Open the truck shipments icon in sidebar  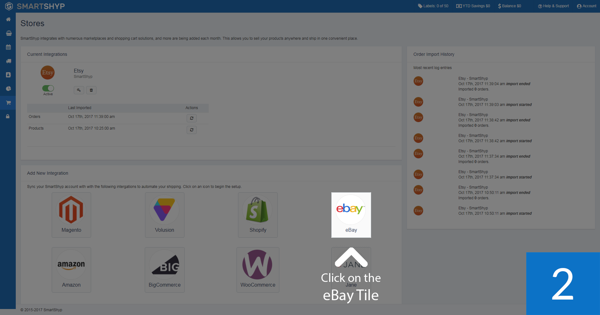point(9,61)
